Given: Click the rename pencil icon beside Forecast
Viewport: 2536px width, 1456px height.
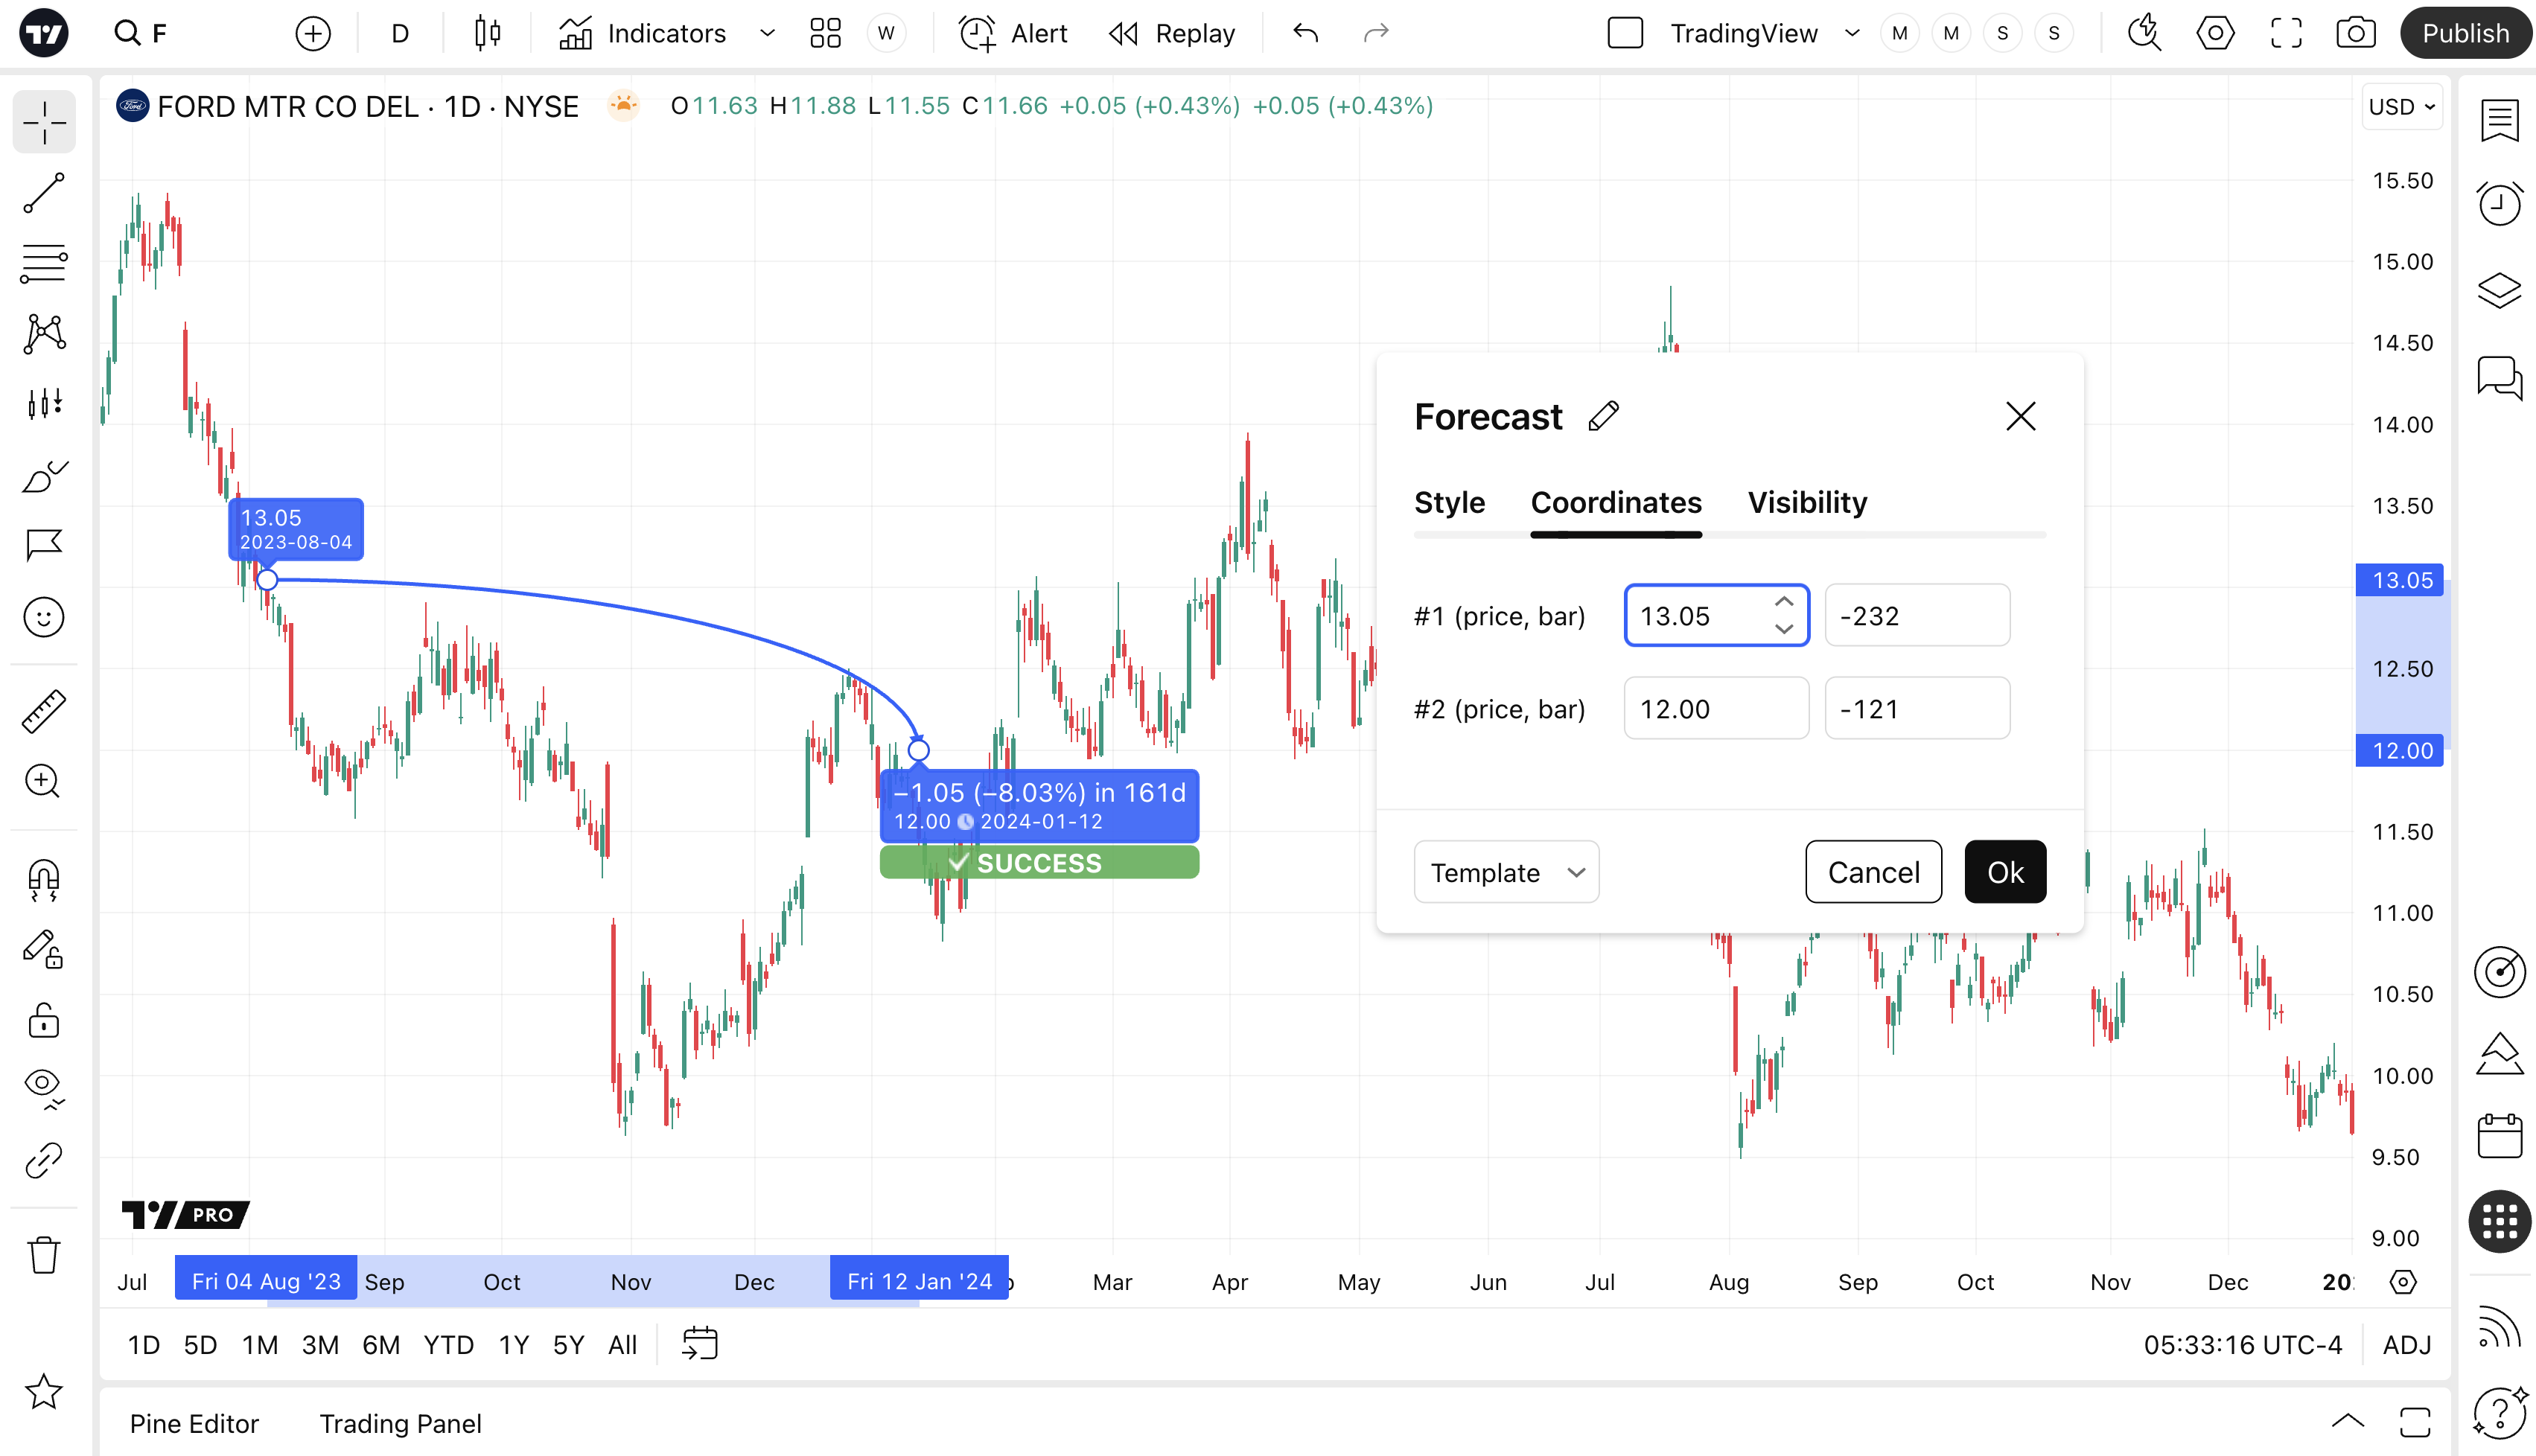Looking at the screenshot, I should pyautogui.click(x=1603, y=416).
